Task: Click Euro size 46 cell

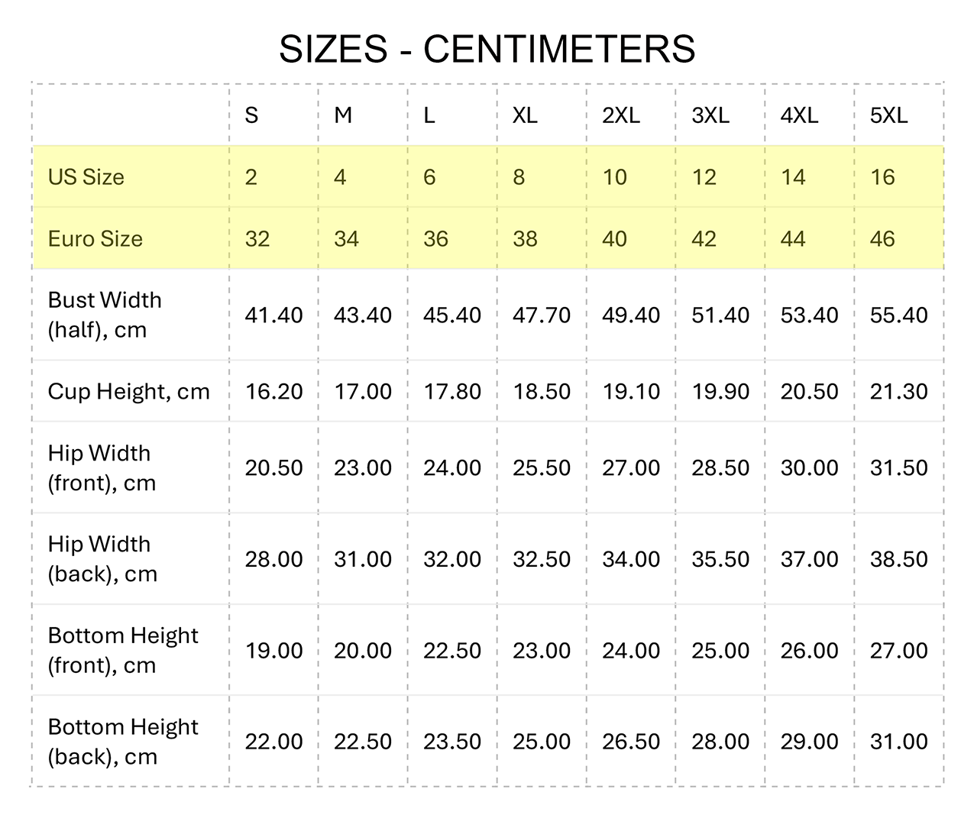Action: (882, 239)
